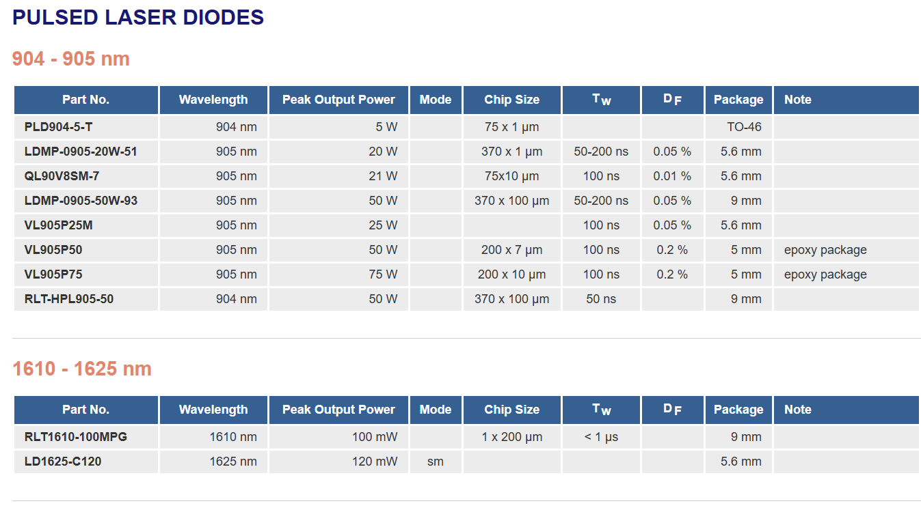Open the VL905P25M product link
Image resolution: width=921 pixels, height=510 pixels.
pos(58,225)
